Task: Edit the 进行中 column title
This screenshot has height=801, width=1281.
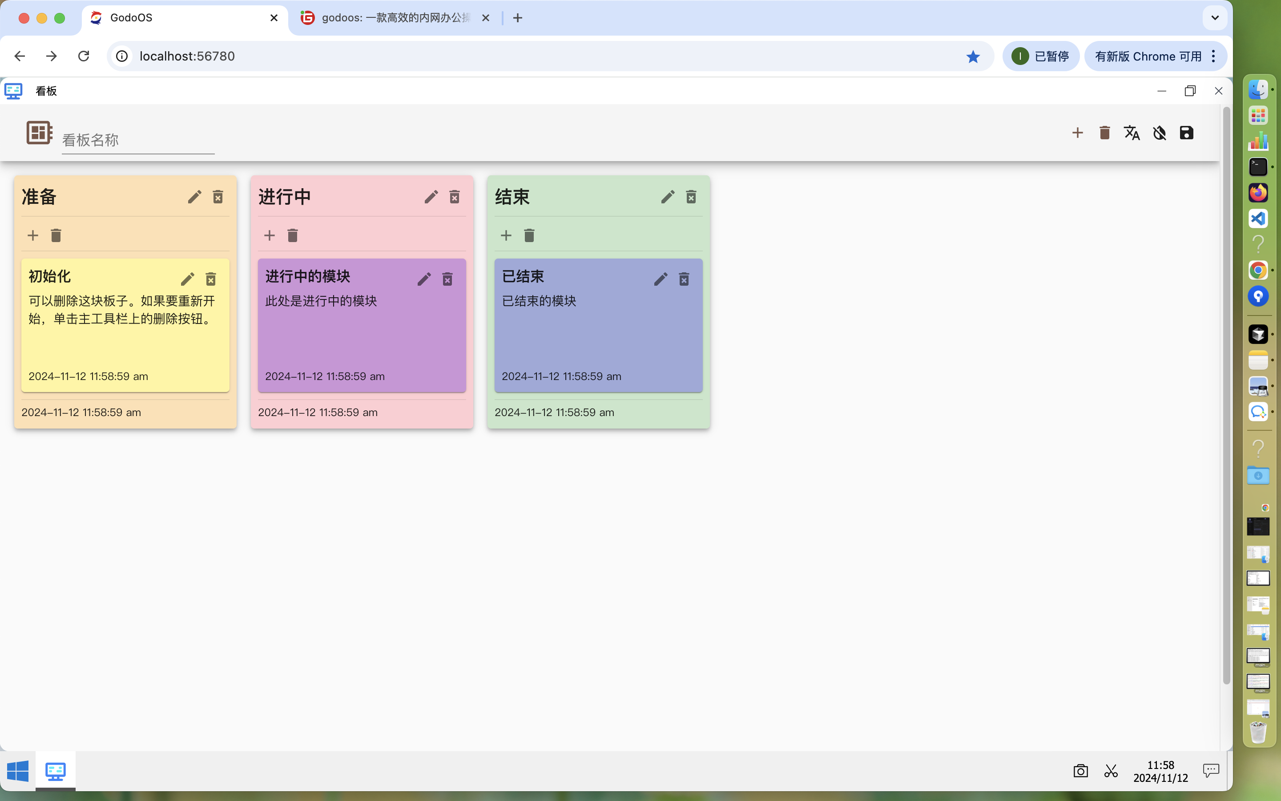Action: pyautogui.click(x=431, y=197)
